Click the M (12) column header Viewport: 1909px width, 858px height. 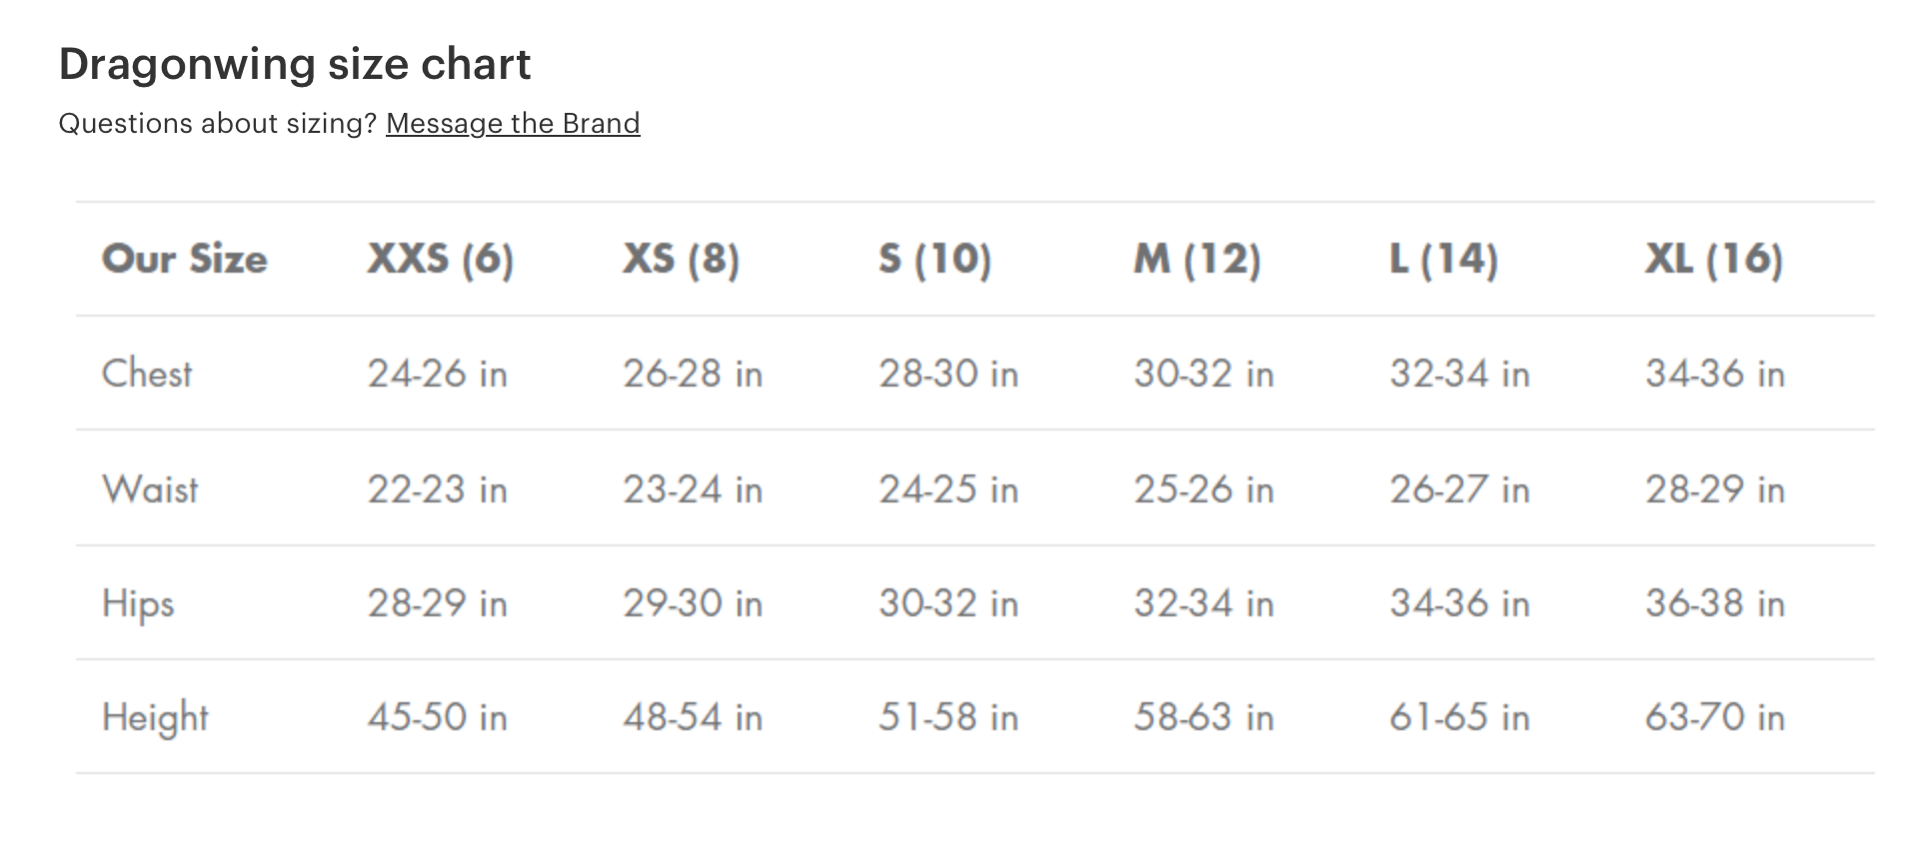tap(1196, 259)
